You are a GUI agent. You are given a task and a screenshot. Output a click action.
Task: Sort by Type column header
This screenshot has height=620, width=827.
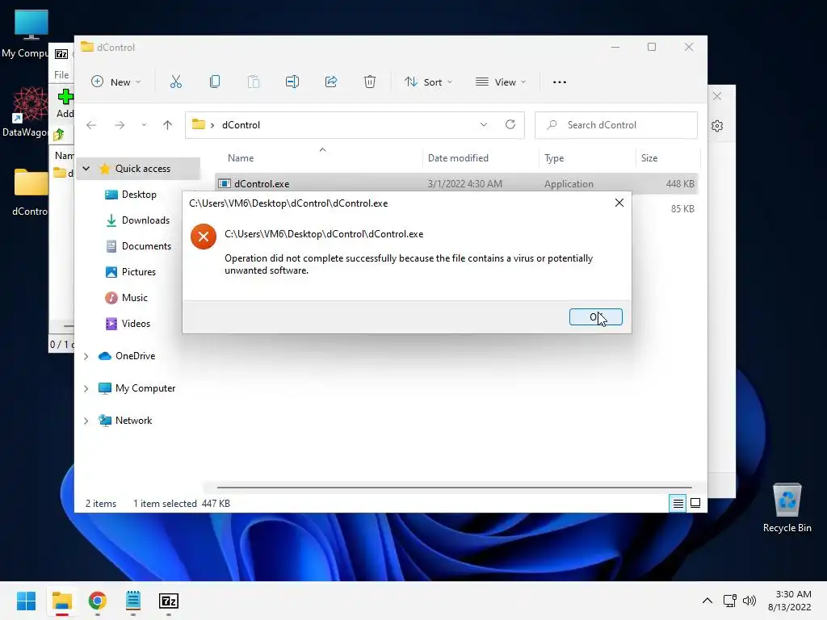pos(554,158)
